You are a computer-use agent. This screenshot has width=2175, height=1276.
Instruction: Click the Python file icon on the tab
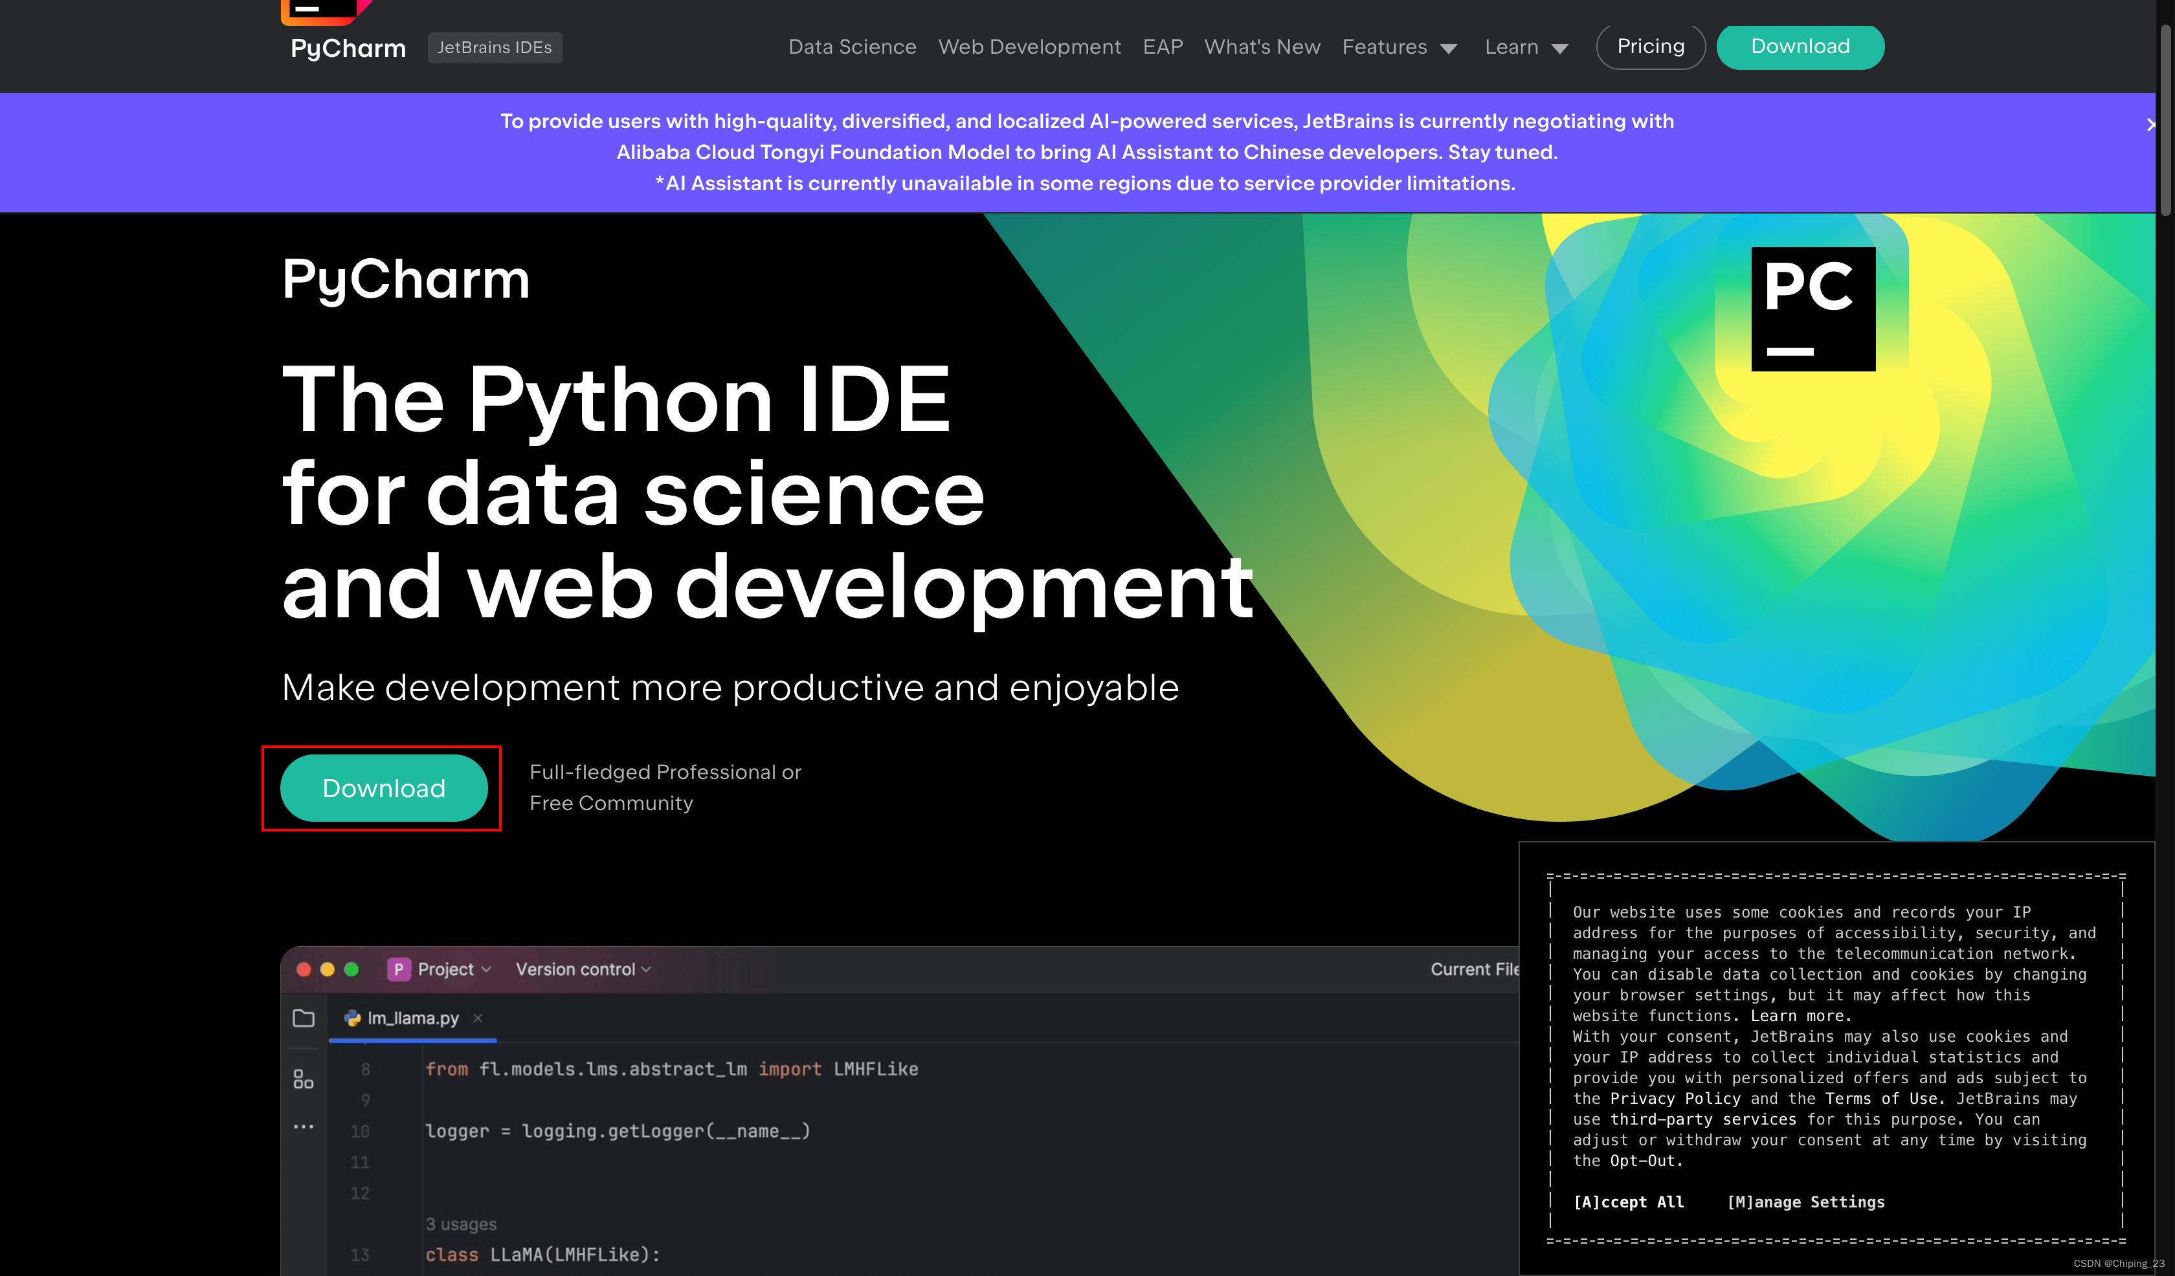tap(352, 1018)
